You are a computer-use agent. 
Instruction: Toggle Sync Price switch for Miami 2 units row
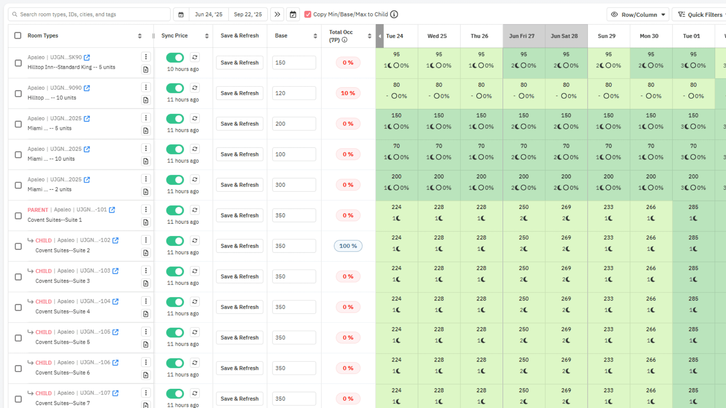pyautogui.click(x=175, y=180)
